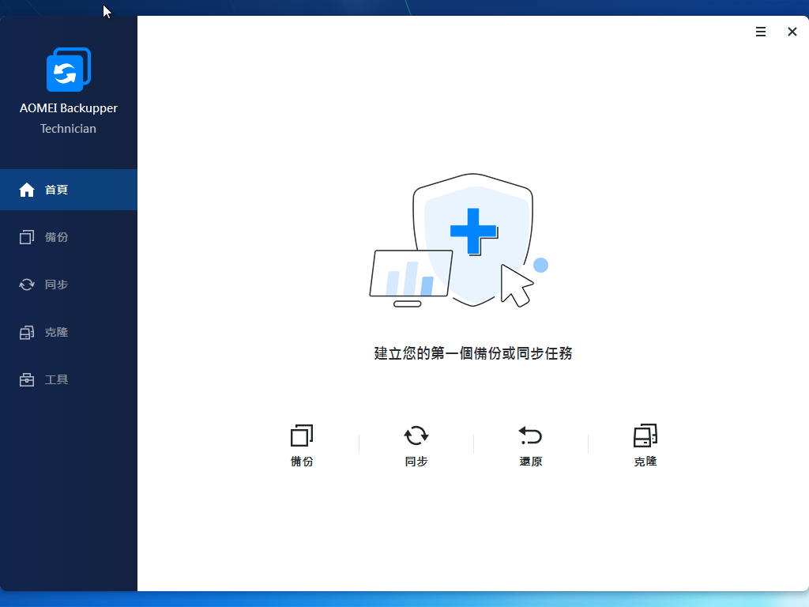
Task: Close the AOMEI Backupper window
Action: [792, 32]
